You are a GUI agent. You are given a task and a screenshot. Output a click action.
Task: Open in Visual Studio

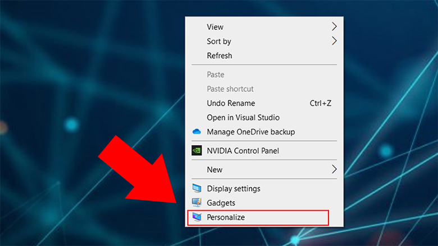243,118
